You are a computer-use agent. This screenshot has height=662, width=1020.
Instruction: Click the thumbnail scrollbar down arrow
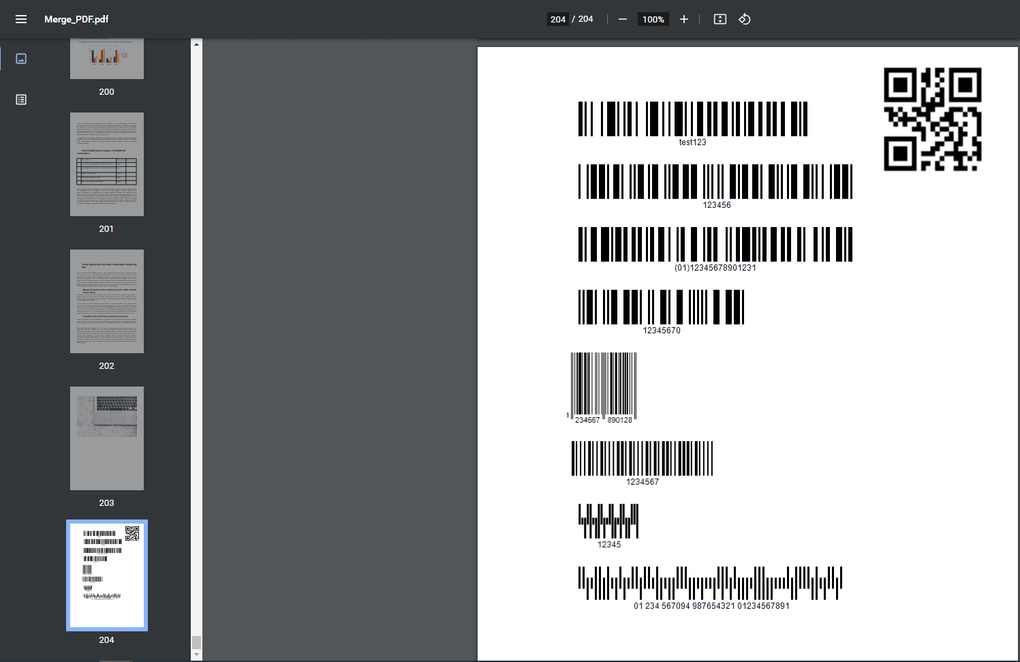pos(197,655)
